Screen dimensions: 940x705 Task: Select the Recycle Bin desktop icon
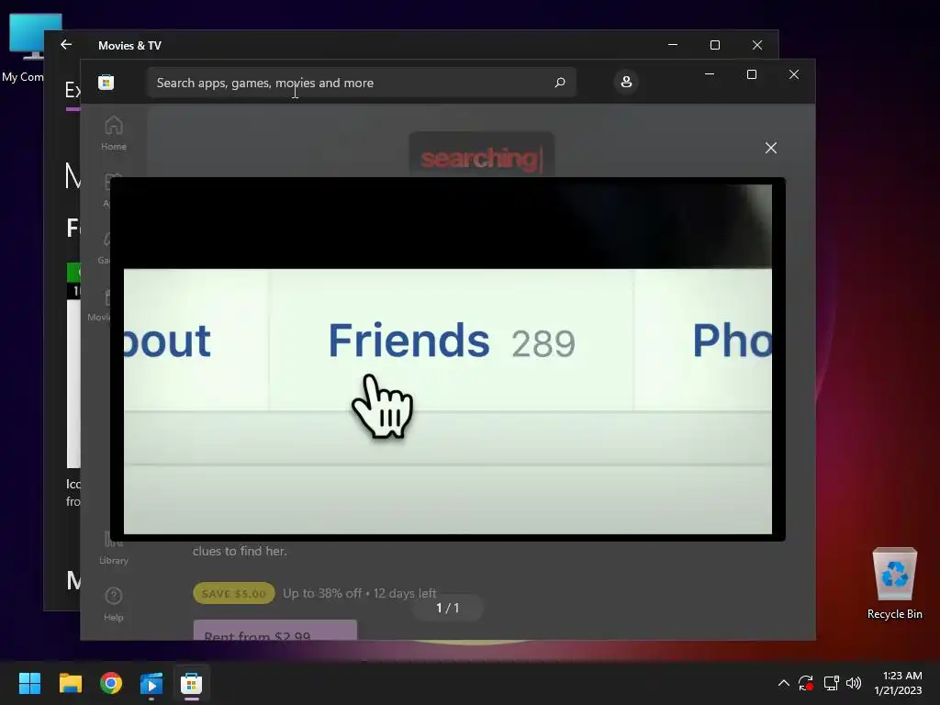click(x=894, y=583)
